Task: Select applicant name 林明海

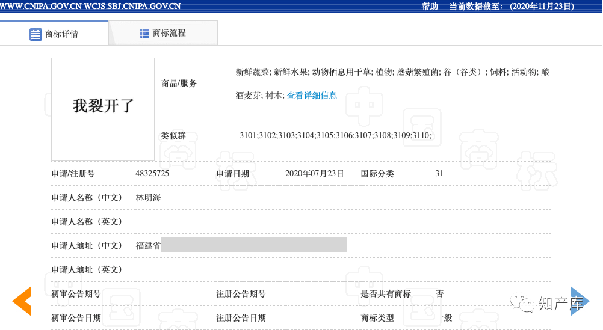Action: click(149, 198)
